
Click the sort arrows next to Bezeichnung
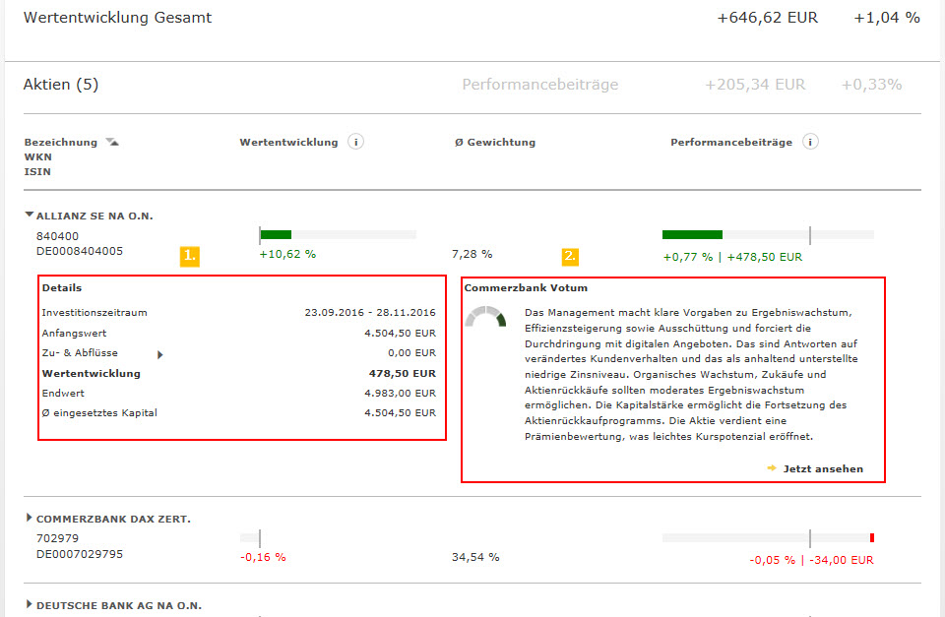112,143
